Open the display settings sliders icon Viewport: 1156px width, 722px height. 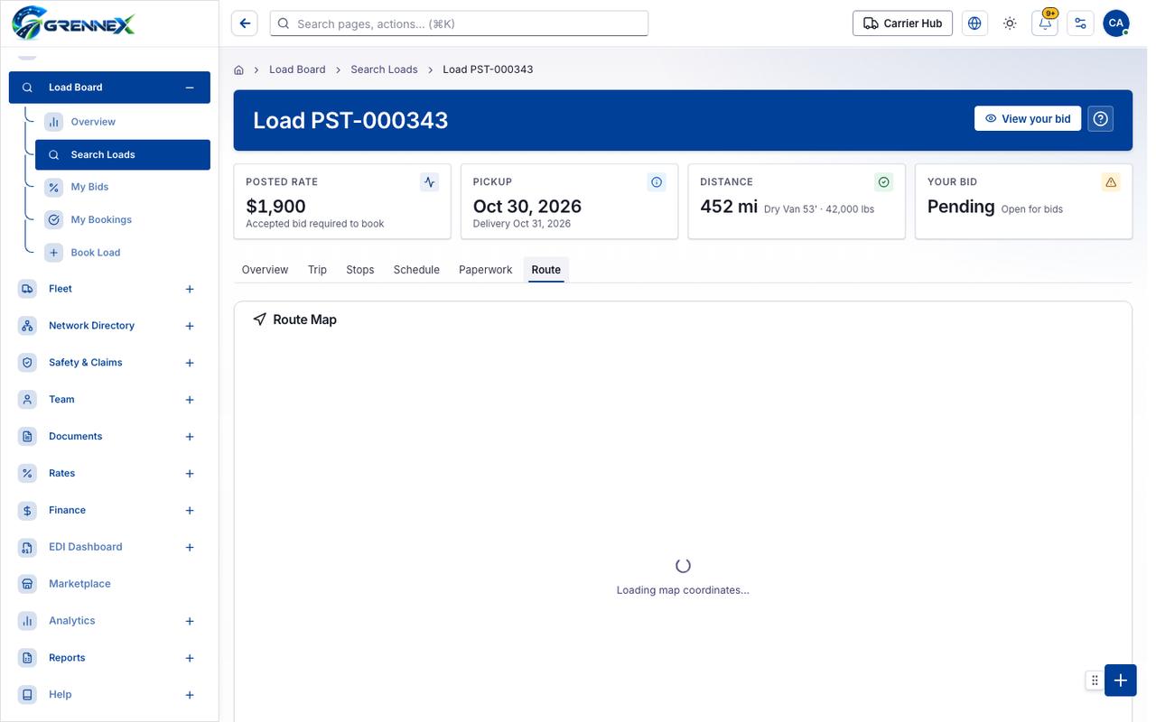click(x=1080, y=23)
